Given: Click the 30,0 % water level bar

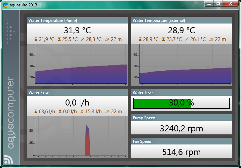Looking at the screenshot, I should point(182,103).
